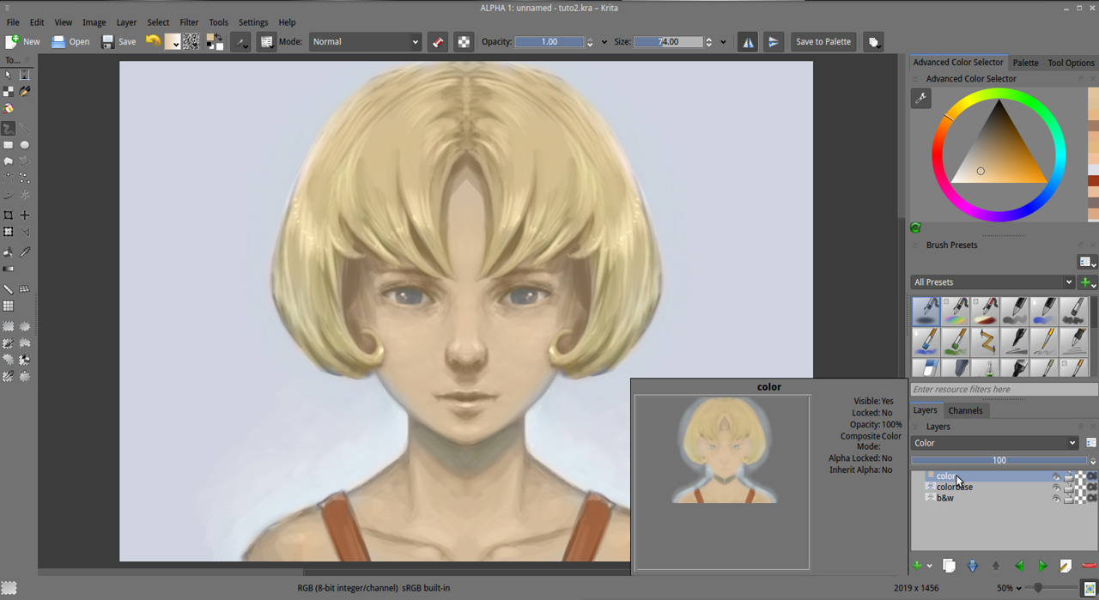Image resolution: width=1099 pixels, height=600 pixels.
Task: Open the Properties editor for the color layer
Action: pyautogui.click(x=1065, y=565)
